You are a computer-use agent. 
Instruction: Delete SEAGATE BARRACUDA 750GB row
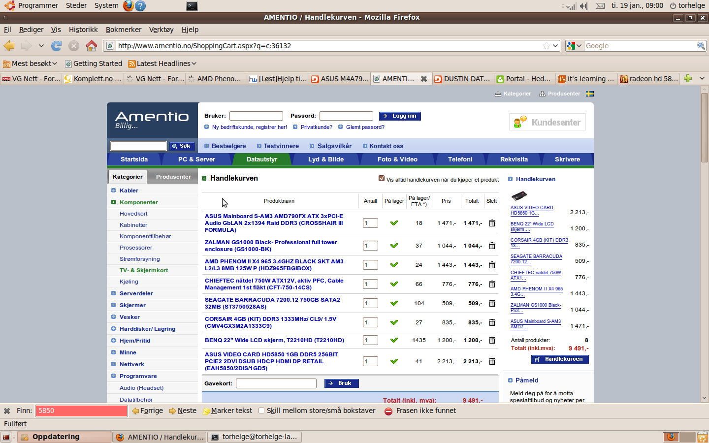click(492, 303)
